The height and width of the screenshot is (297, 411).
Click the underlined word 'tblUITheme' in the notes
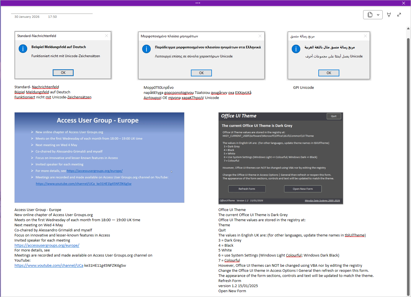pos(355,235)
